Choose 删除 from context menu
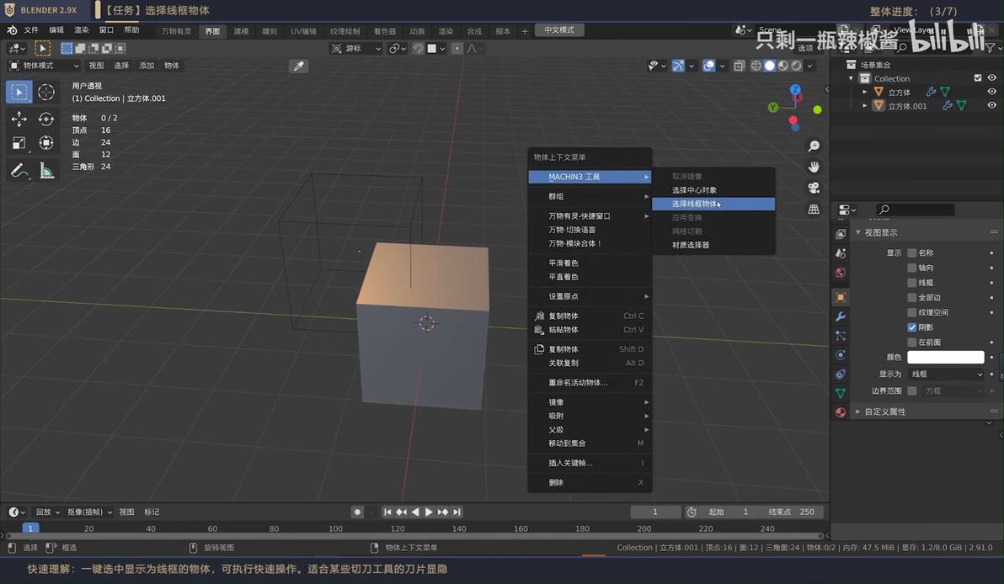This screenshot has height=584, width=1004. point(590,483)
